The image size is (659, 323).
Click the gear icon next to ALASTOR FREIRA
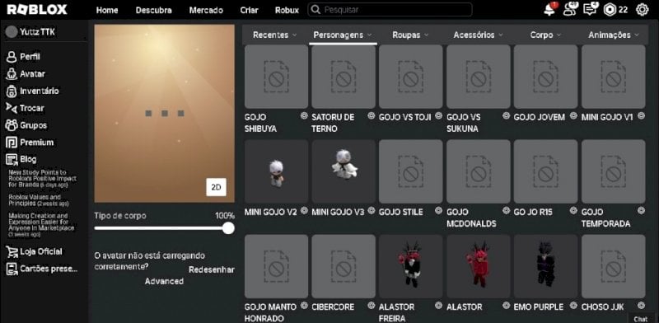[x=439, y=306]
